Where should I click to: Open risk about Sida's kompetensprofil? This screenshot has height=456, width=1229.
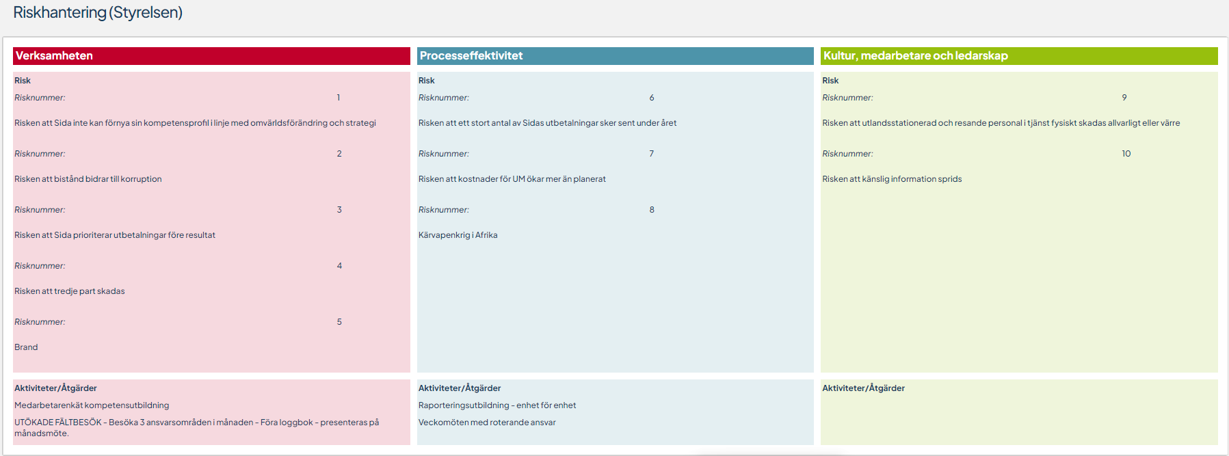point(195,123)
